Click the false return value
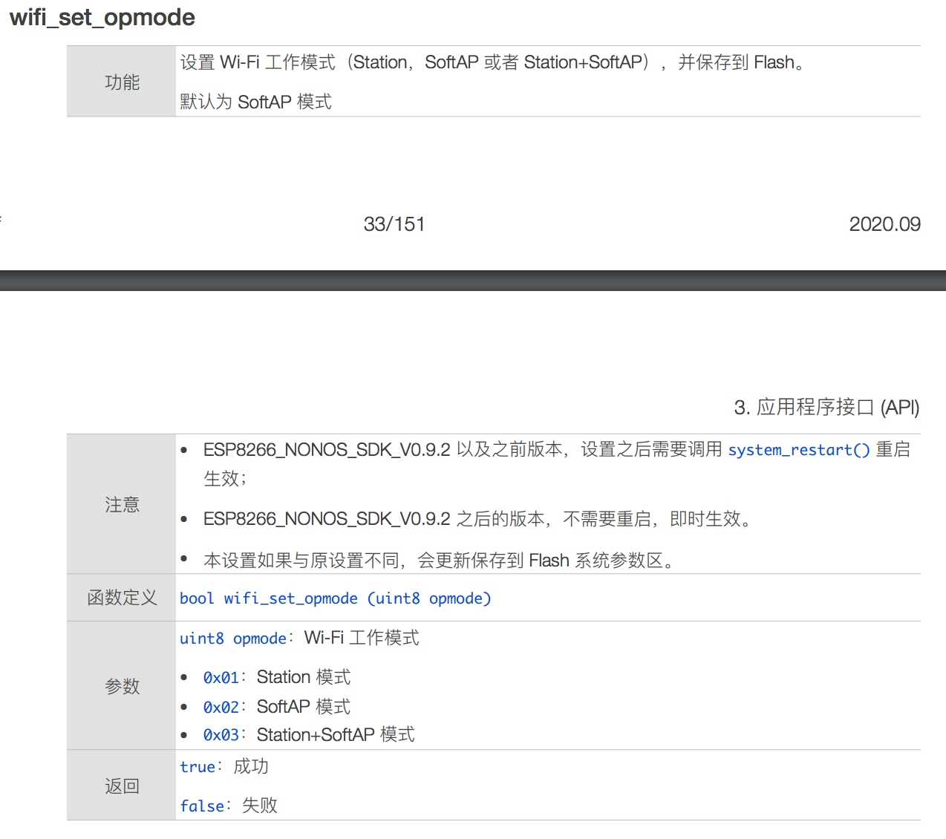 click(x=202, y=806)
